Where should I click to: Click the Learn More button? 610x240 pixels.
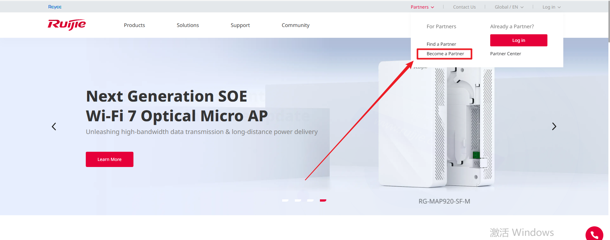[x=110, y=159]
